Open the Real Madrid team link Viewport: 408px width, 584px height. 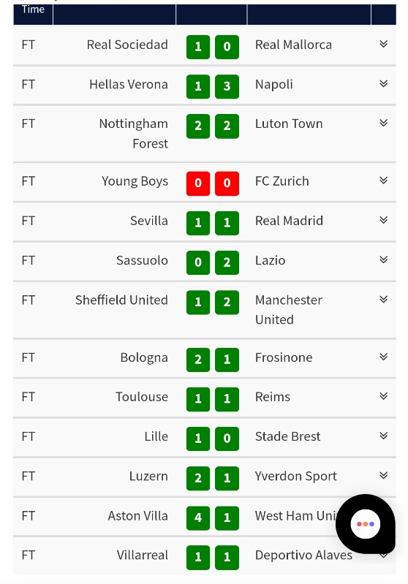pyautogui.click(x=289, y=221)
